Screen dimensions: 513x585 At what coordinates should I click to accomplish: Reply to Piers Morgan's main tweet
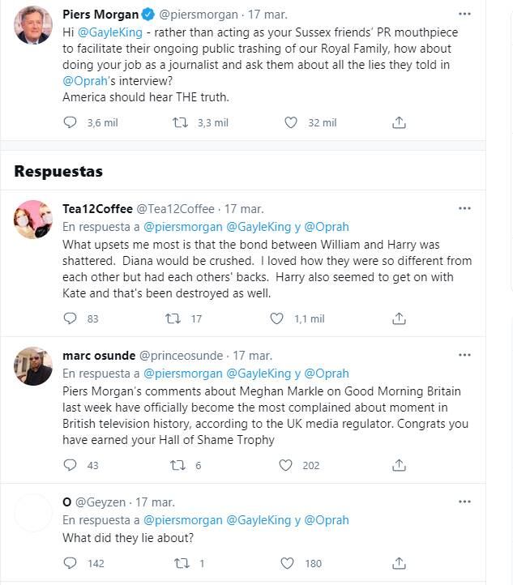71,123
